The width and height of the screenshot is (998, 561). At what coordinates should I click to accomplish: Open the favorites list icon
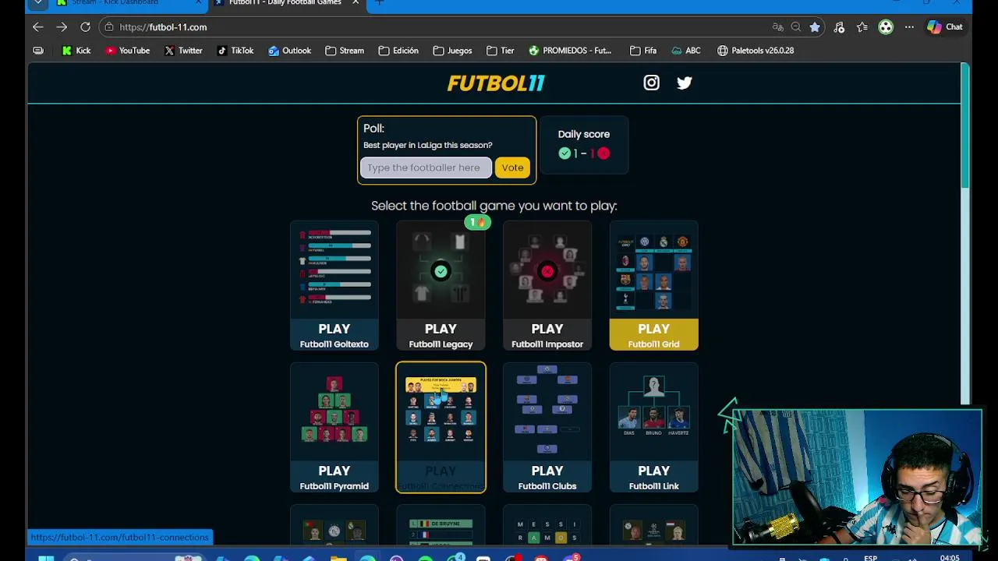(862, 26)
